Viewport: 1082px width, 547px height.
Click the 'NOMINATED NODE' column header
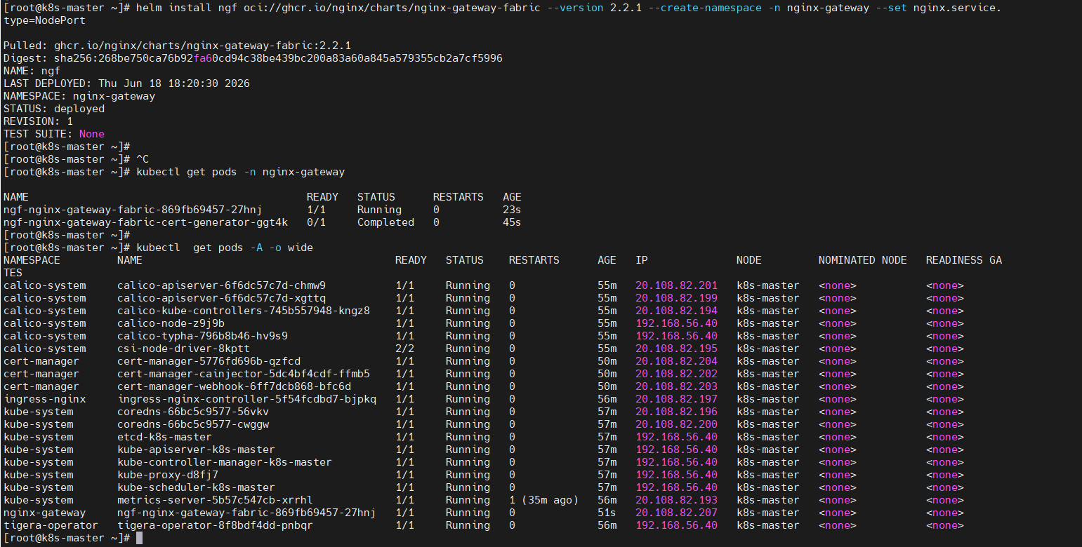pos(862,260)
